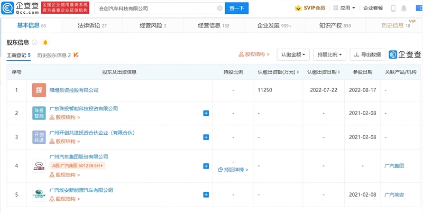Open 股权结构 link above the table
The width and height of the screenshot is (423, 213).
[254, 54]
